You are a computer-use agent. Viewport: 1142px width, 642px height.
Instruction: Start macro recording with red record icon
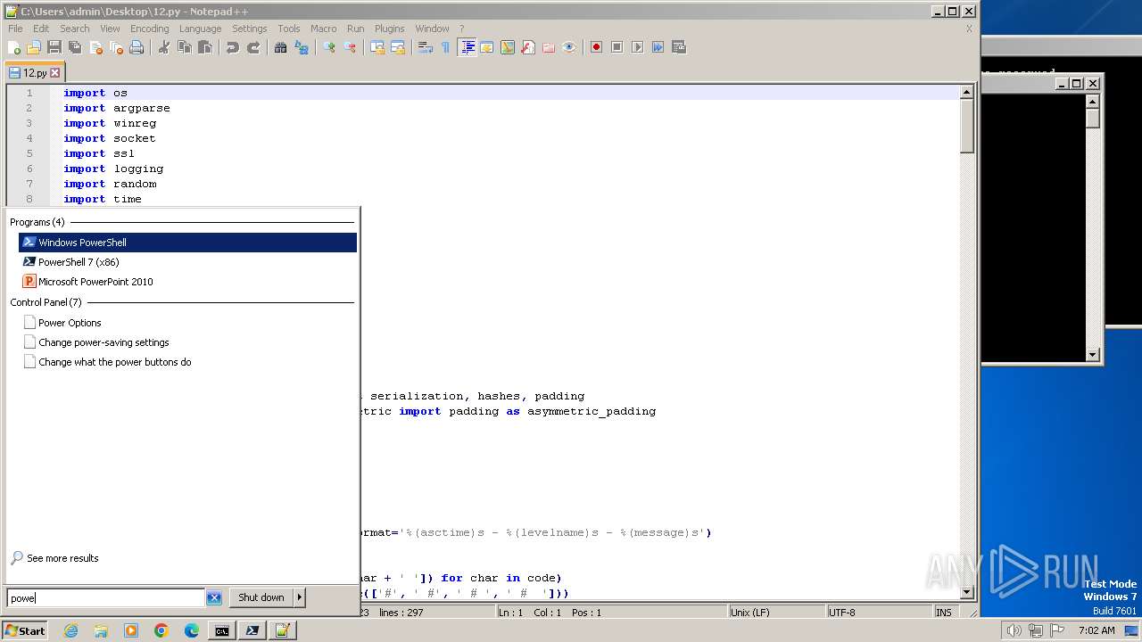click(596, 47)
